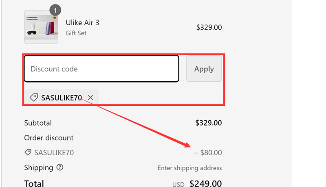Click the shipping help question mark icon
Screen dimensions: 326x187
click(60, 167)
